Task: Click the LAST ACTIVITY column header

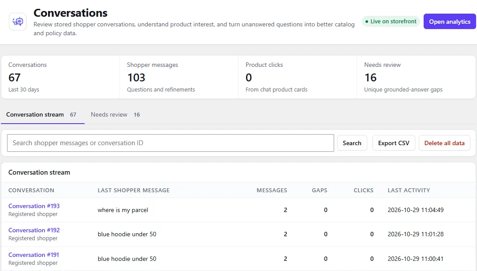Action: [x=409, y=190]
